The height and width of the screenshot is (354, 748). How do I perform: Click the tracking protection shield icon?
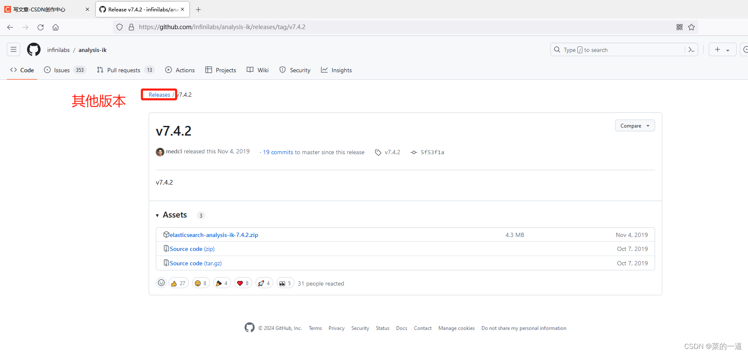pos(120,27)
